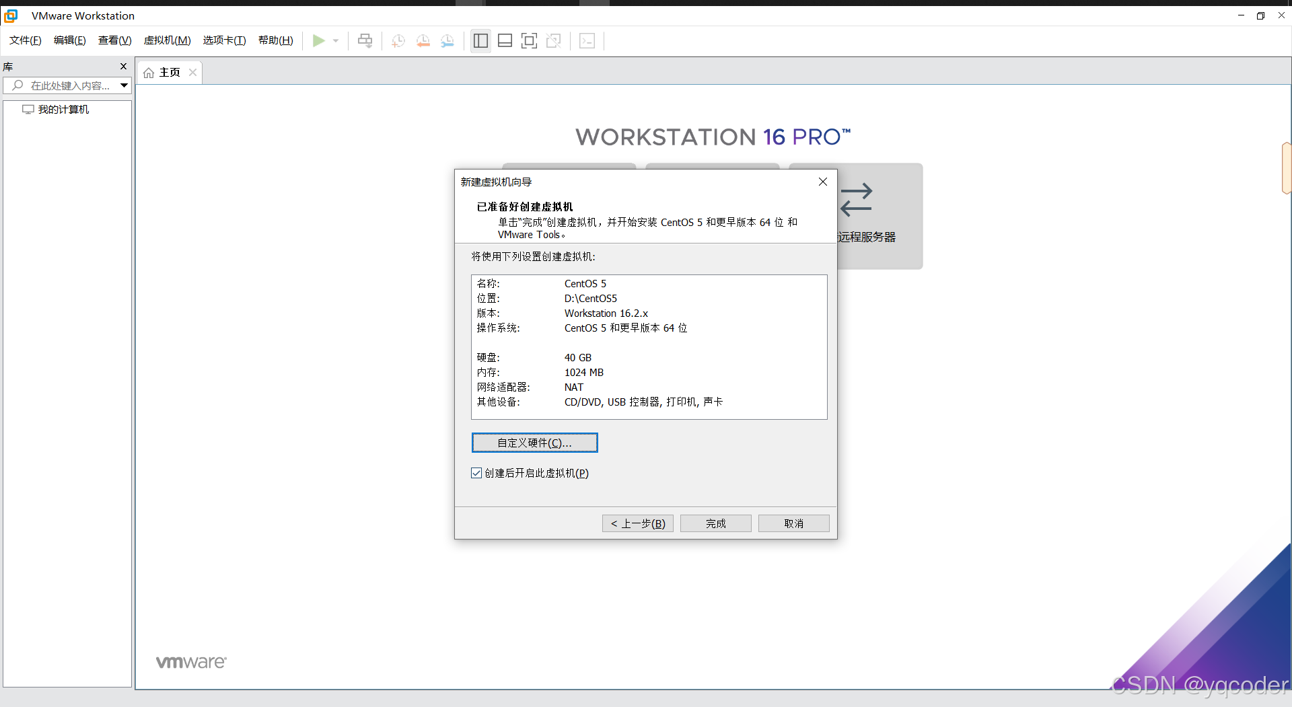The height and width of the screenshot is (707, 1292).
Task: Click the 1024 MB memory value
Action: [584, 373]
